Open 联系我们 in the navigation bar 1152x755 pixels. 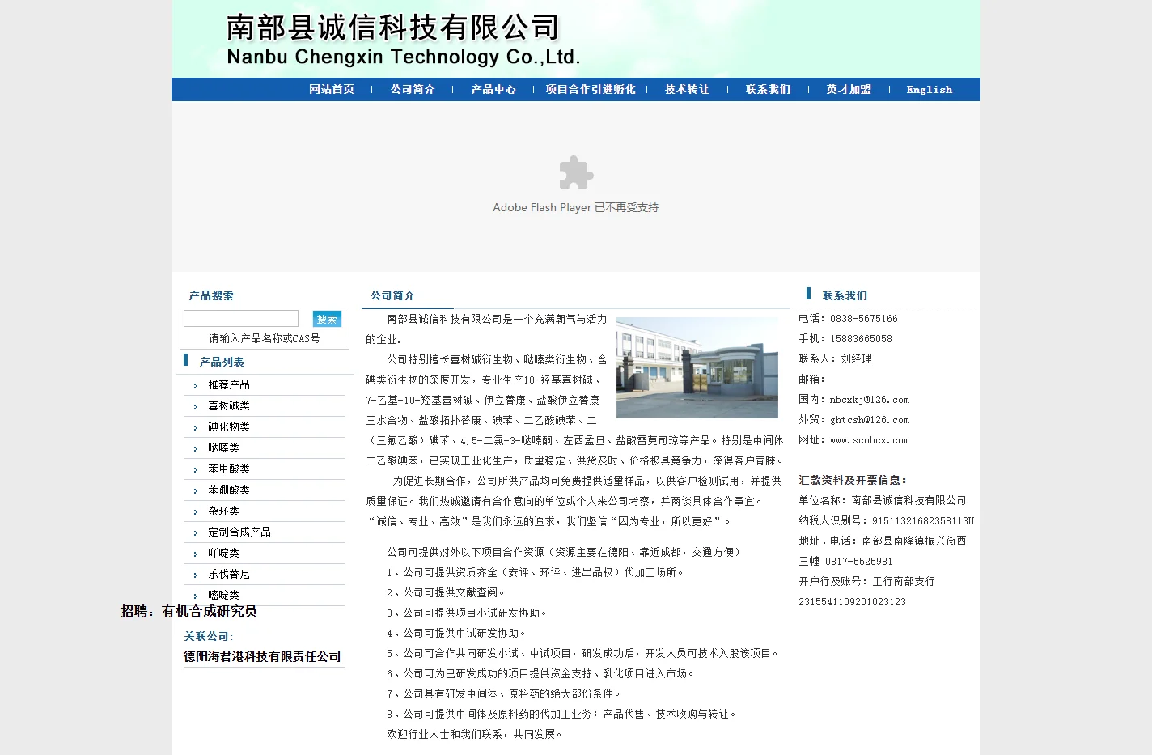[x=768, y=90]
